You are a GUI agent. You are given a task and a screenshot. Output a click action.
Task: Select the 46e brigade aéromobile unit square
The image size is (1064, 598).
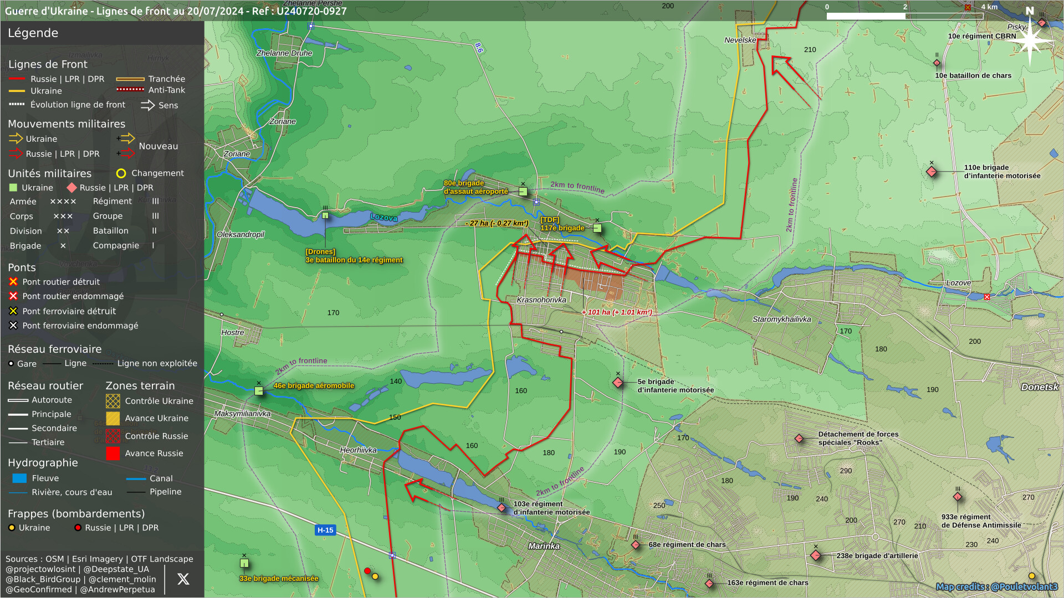click(x=259, y=391)
